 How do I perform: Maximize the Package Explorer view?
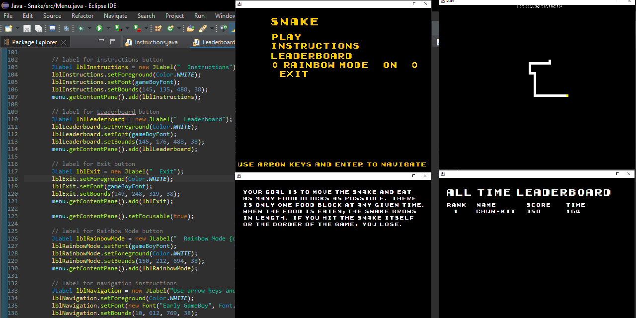click(113, 42)
